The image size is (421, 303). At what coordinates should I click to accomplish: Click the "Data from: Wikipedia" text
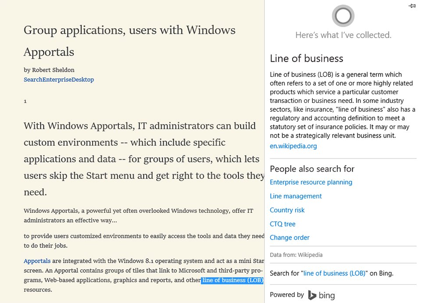tap(296, 255)
